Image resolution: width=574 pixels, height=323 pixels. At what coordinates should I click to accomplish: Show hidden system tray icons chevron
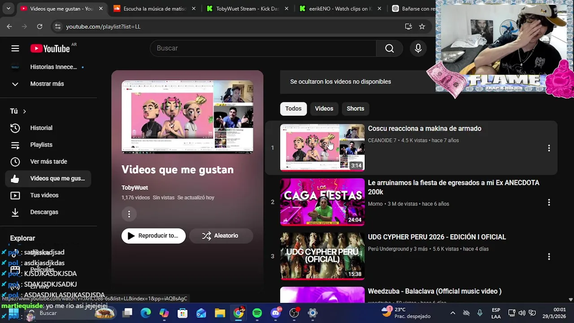point(452,313)
